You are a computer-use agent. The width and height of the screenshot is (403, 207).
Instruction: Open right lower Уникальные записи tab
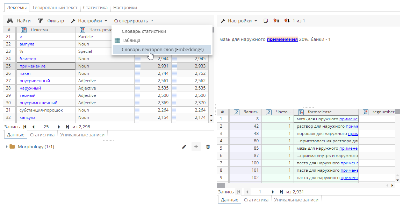coord(296,200)
